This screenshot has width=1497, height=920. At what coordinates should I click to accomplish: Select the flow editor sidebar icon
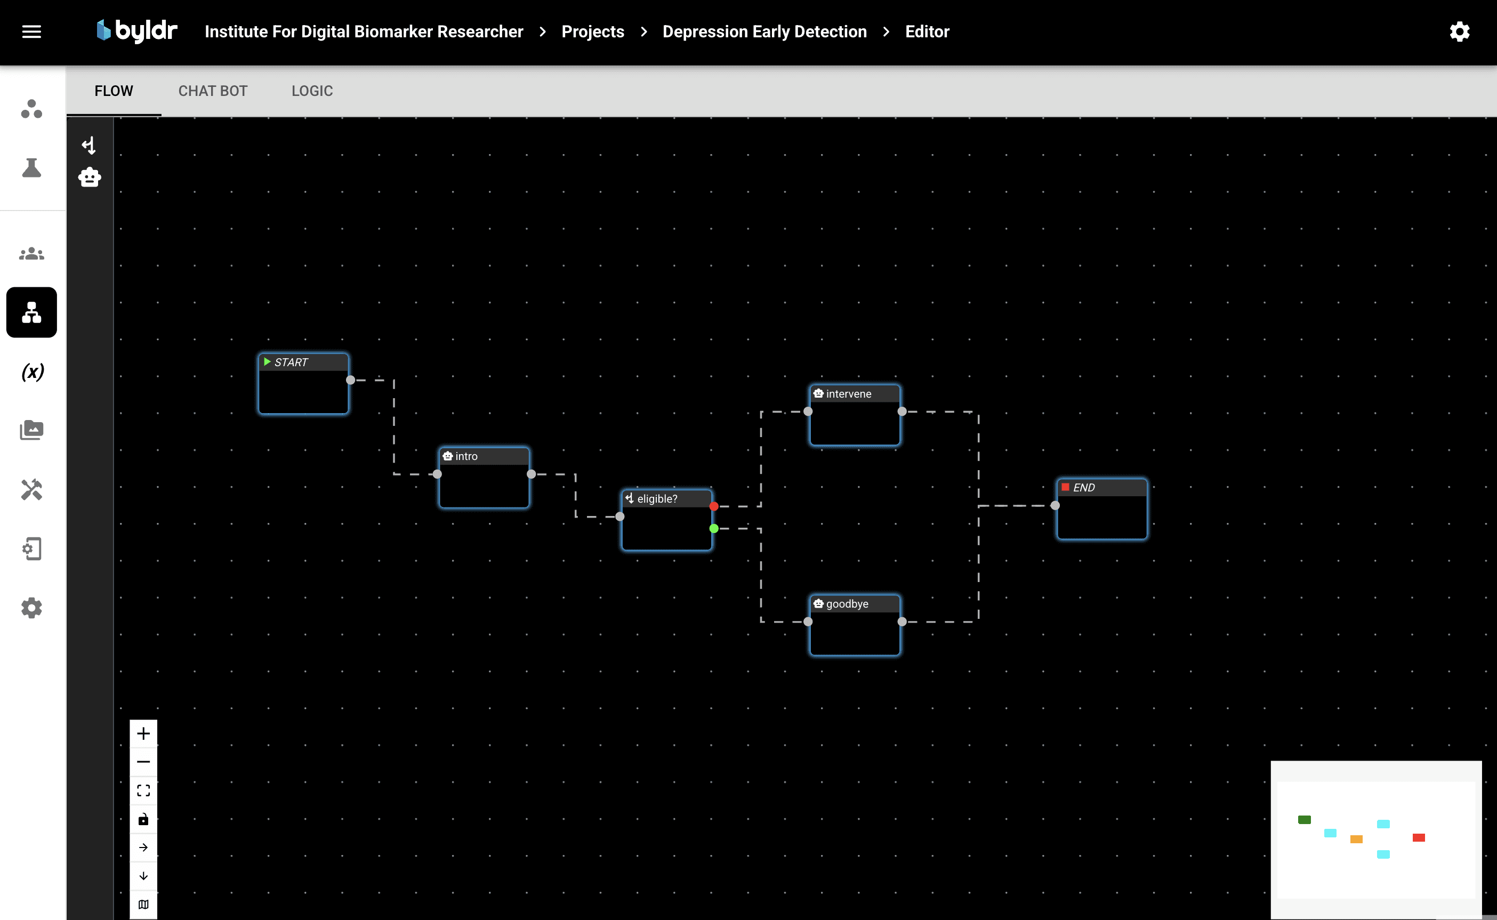(x=31, y=312)
